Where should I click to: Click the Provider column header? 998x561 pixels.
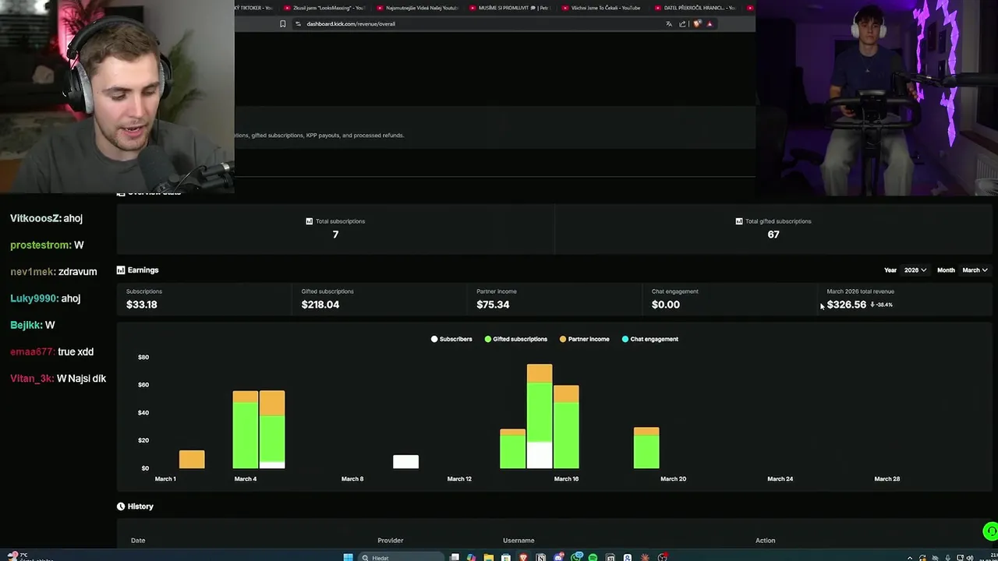tap(391, 540)
